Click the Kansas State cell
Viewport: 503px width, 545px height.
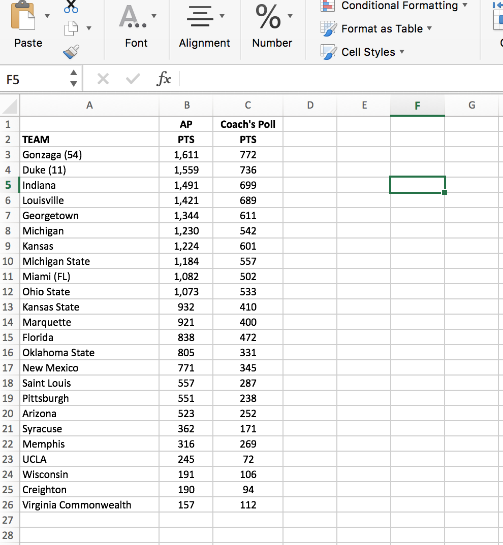[x=89, y=307]
